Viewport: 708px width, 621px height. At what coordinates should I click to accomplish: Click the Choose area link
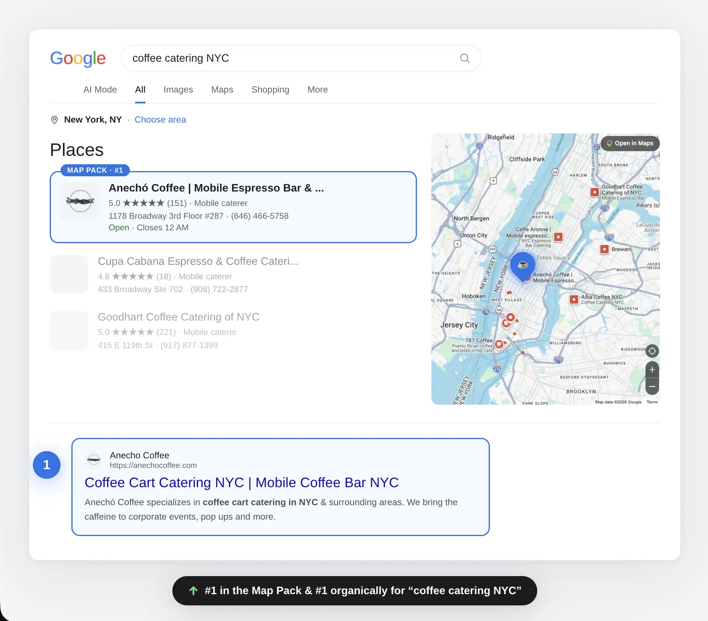160,120
